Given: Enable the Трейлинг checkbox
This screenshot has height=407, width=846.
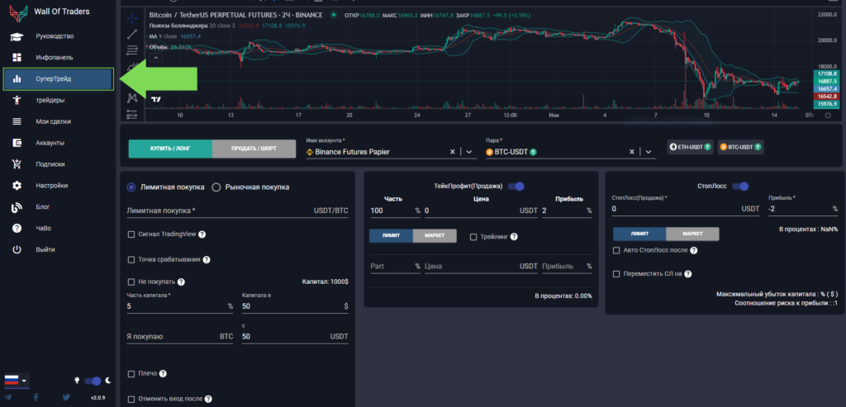Looking at the screenshot, I should pos(473,237).
